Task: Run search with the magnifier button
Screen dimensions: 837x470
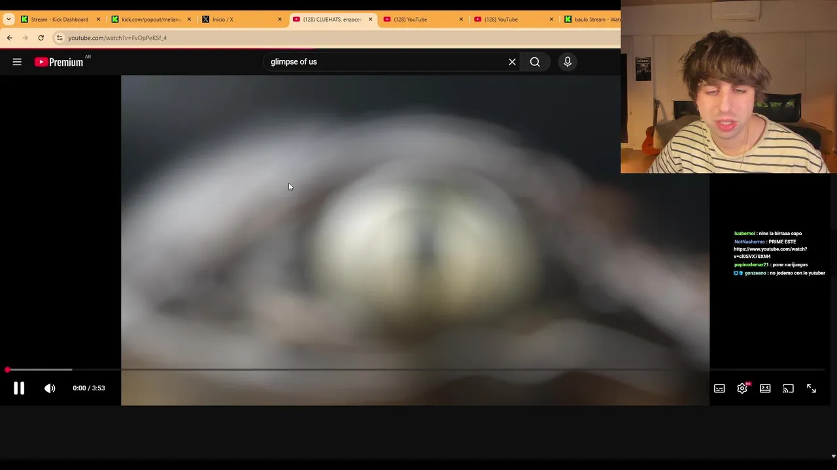Action: pyautogui.click(x=535, y=62)
